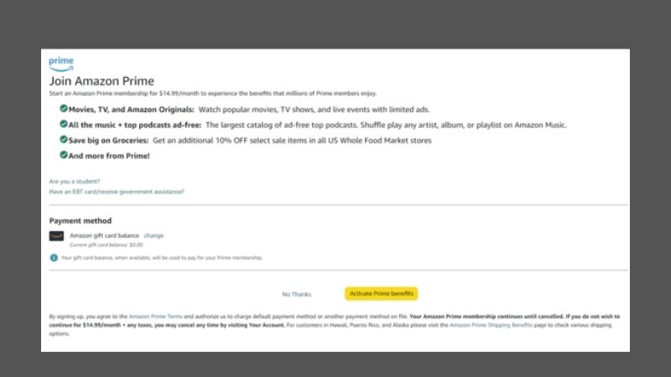Click the Save big on Groceries checkmark icon
The image size is (671, 377).
coord(64,140)
